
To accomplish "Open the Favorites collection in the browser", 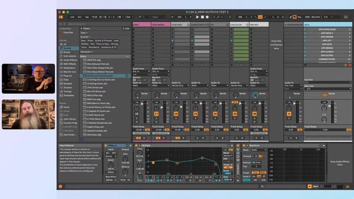I will 68,33.
